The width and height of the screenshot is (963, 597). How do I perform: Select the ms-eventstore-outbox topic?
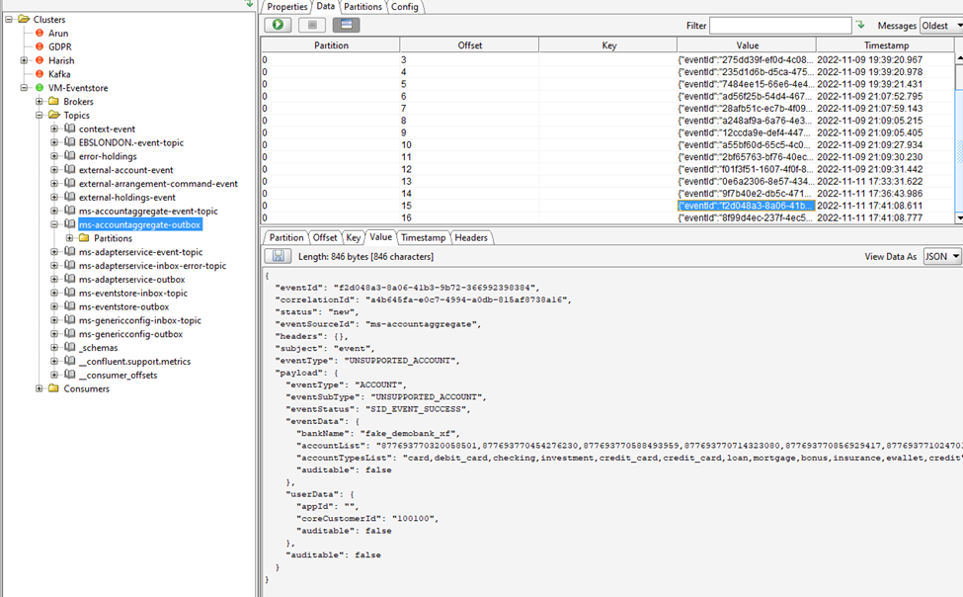point(123,306)
